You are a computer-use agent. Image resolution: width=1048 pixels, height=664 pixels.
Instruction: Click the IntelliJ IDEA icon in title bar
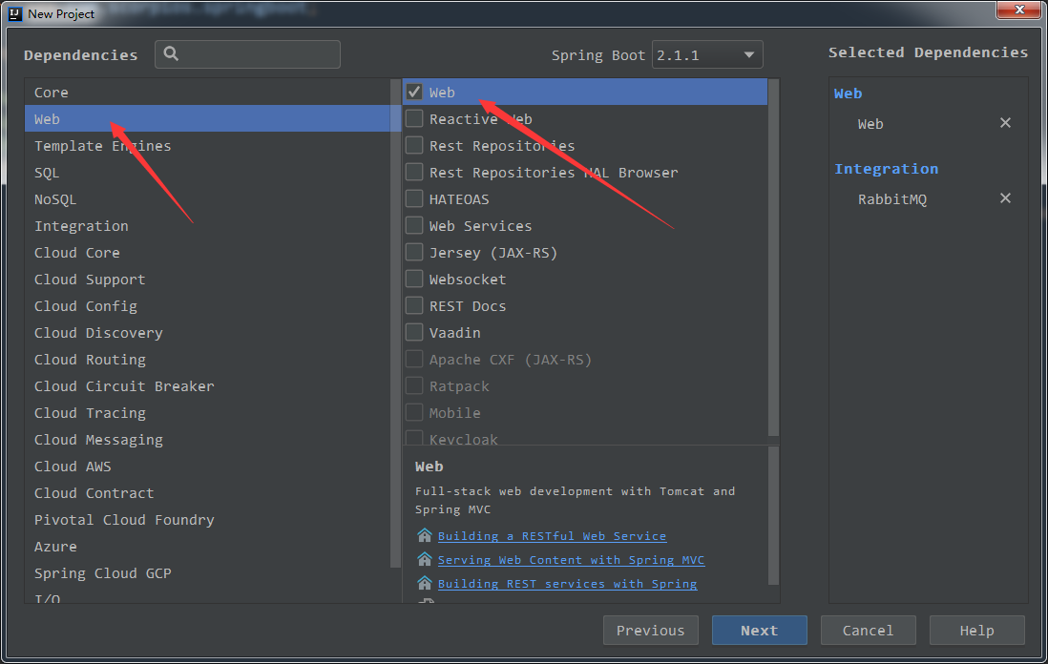(x=14, y=13)
